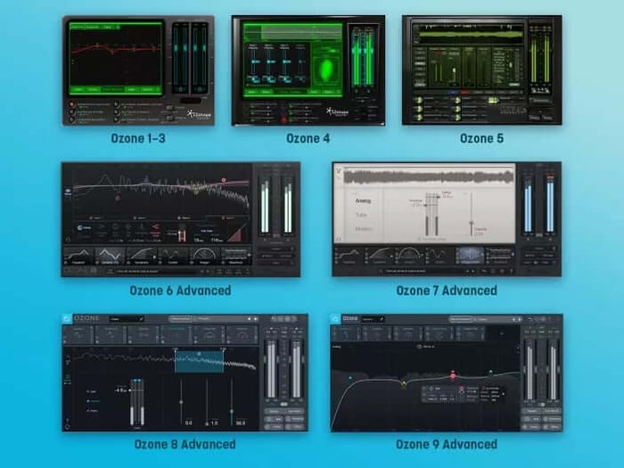Viewport: 624px width, 468px height.
Task: Click the green vectorscope display in Ozone 4
Action: tap(327, 70)
